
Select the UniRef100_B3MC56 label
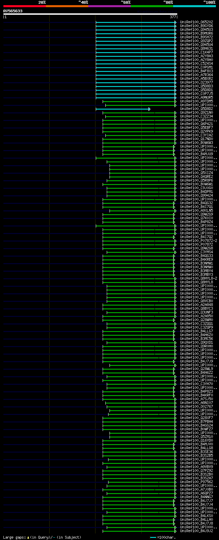[x=196, y=339]
